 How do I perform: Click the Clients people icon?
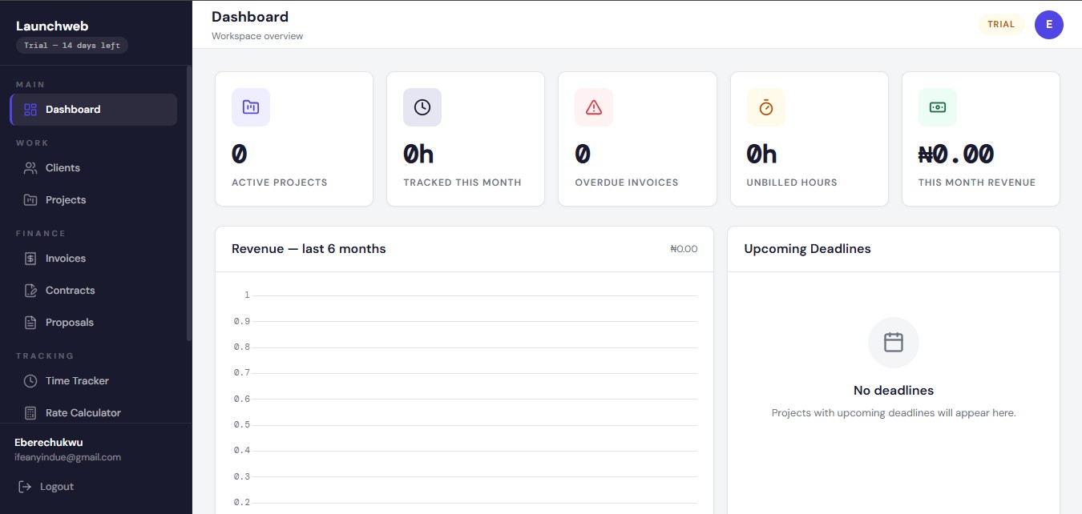pos(30,168)
